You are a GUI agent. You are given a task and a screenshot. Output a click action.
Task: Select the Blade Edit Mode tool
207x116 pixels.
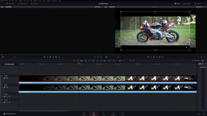coord(82,61)
